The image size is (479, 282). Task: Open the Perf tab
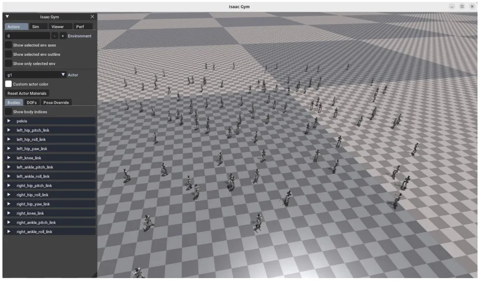83,26
